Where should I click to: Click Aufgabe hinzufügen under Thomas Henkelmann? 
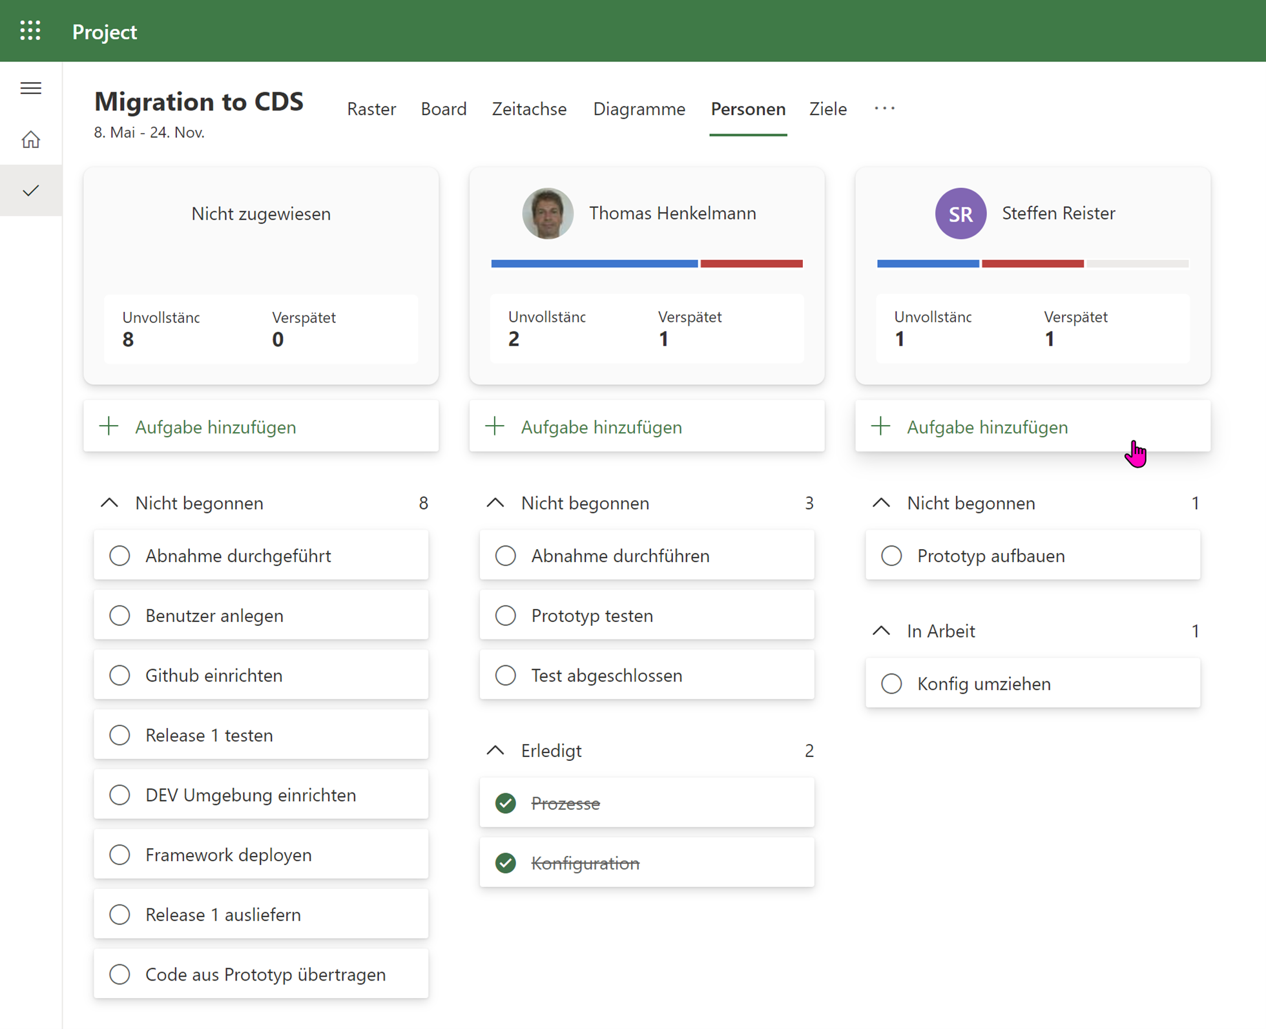pyautogui.click(x=601, y=427)
